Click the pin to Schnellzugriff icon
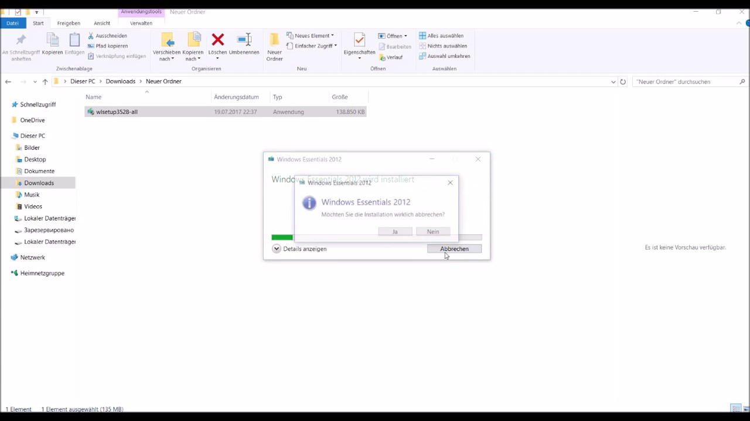This screenshot has width=750, height=421. click(x=21, y=40)
